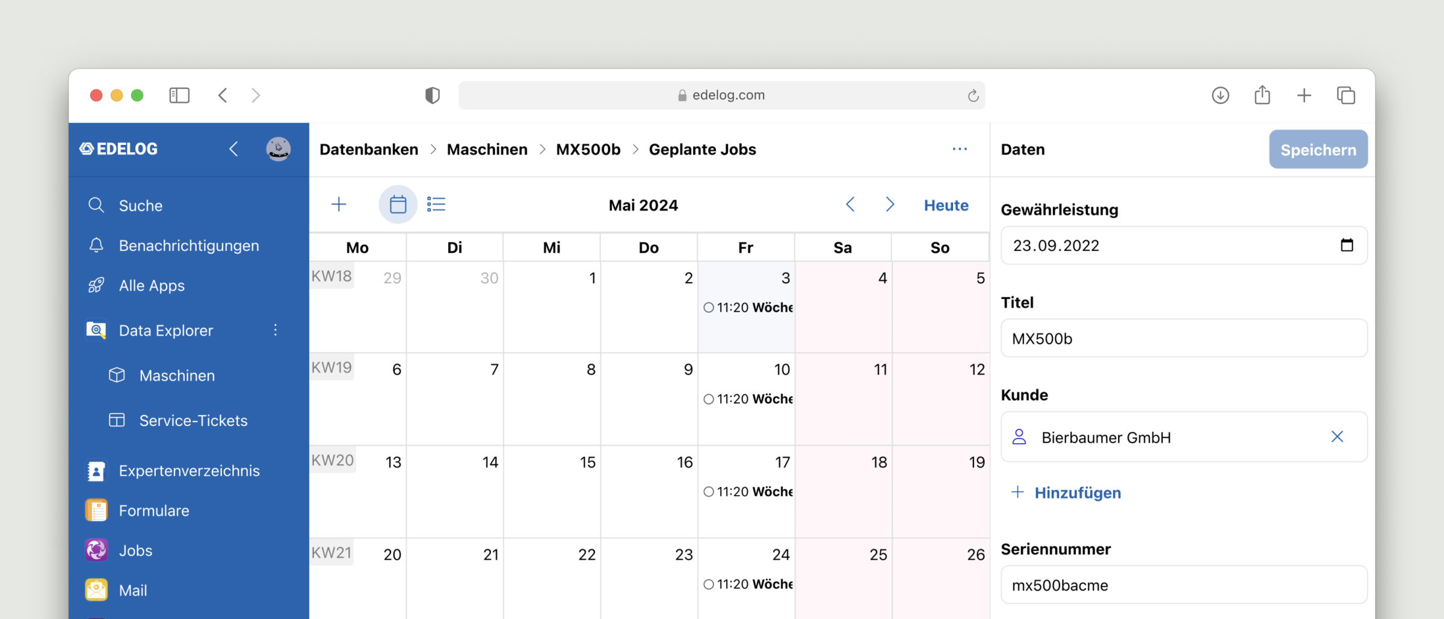This screenshot has width=1444, height=619.
Task: Reload the page with refresh icon
Action: (x=973, y=95)
